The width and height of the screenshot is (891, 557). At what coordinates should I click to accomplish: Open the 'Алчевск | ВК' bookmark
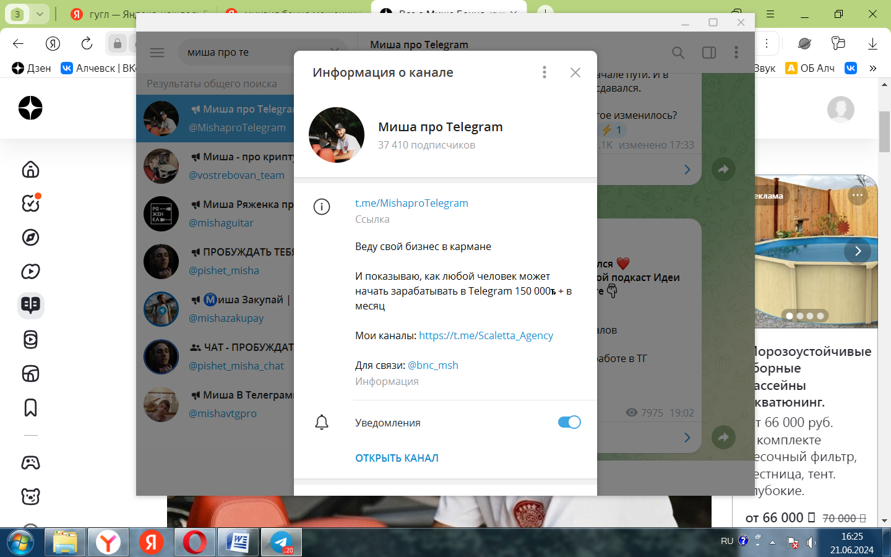point(98,68)
